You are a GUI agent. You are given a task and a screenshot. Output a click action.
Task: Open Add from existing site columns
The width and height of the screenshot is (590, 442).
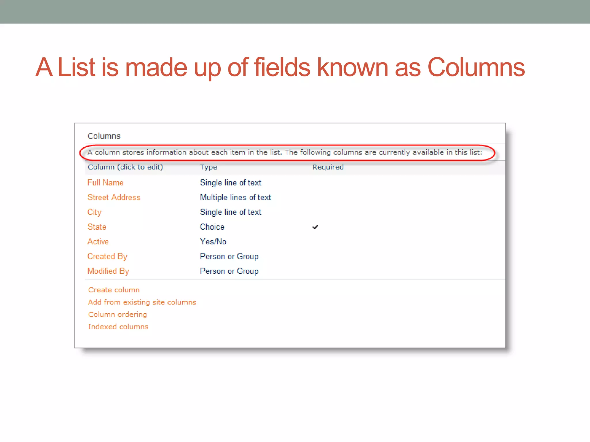pyautogui.click(x=142, y=302)
